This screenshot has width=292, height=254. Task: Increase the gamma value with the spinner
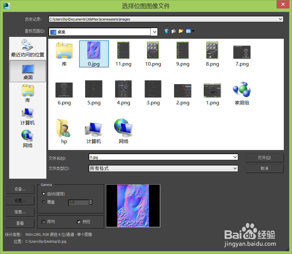click(x=91, y=201)
